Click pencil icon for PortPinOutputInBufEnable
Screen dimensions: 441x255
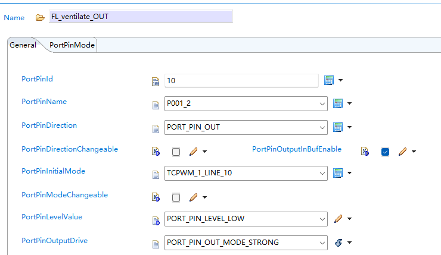(x=402, y=152)
